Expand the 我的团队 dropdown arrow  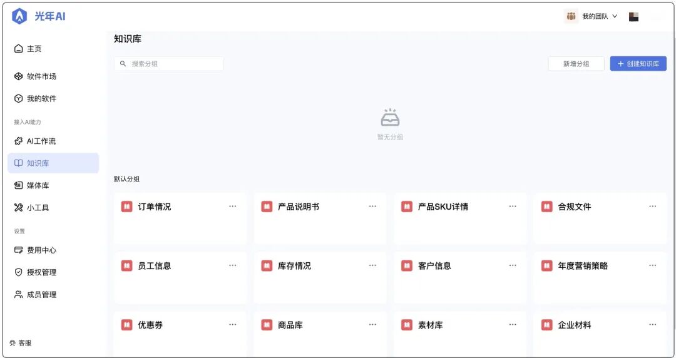(x=615, y=16)
